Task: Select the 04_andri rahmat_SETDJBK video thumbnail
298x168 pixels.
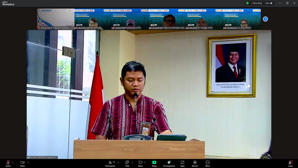Action: point(93,19)
